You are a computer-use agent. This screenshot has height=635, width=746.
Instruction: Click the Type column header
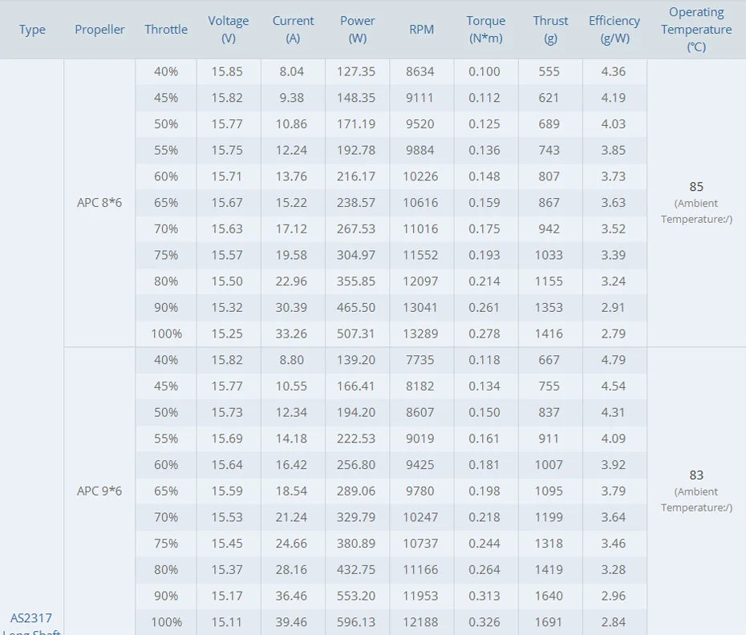click(x=32, y=30)
